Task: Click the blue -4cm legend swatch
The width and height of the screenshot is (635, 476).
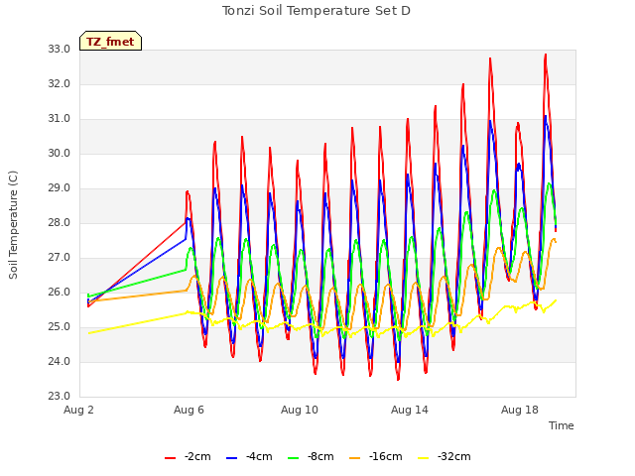Action: pyautogui.click(x=231, y=457)
